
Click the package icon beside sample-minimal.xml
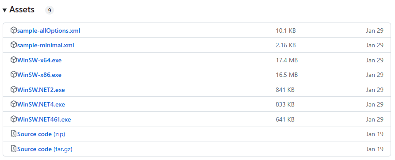coord(14,45)
